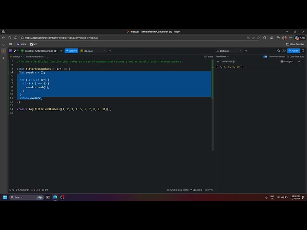This screenshot has width=307, height=230.
Task: Open volume control in system tray
Action: click(x=283, y=197)
